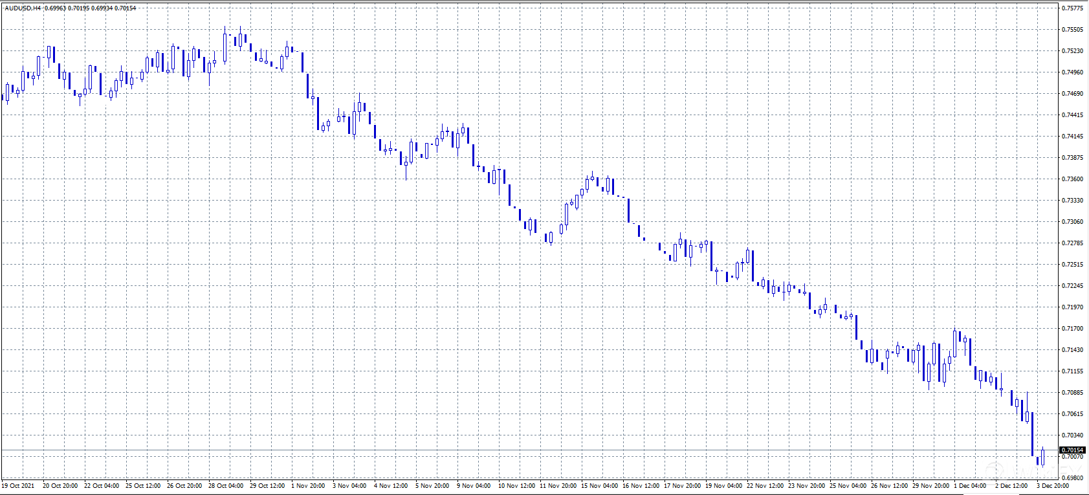Click the last candlestick on the chart
The height and width of the screenshot is (495, 1089).
coord(1042,456)
